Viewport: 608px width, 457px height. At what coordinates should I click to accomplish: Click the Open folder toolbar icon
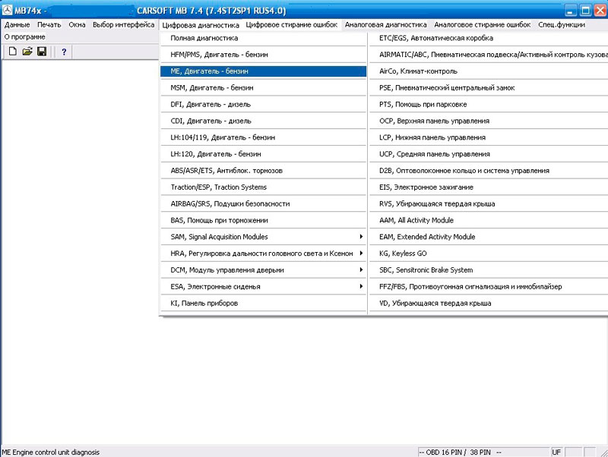pyautogui.click(x=27, y=52)
